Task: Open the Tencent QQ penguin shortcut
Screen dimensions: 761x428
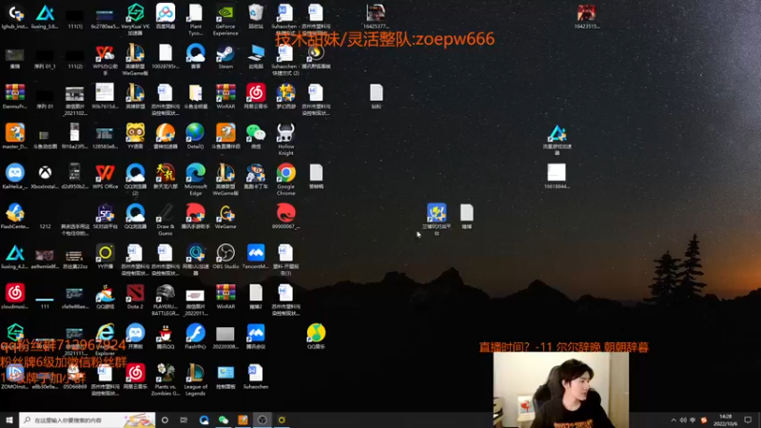Action: point(165,337)
